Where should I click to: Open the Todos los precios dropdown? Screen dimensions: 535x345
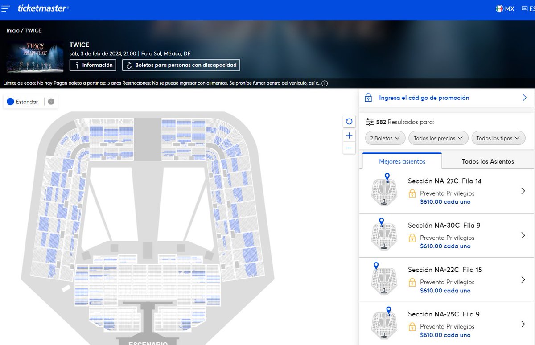[438, 138]
